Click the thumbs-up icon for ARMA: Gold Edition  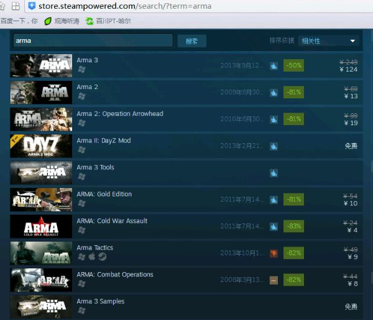[x=274, y=200]
